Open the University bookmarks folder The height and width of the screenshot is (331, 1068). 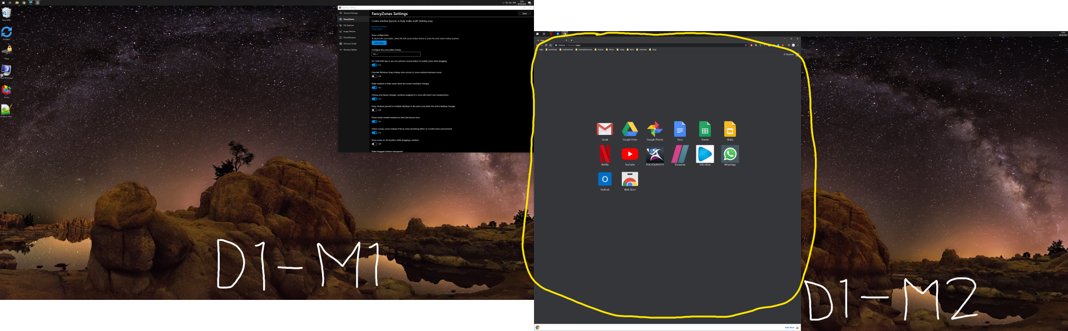pyautogui.click(x=641, y=49)
